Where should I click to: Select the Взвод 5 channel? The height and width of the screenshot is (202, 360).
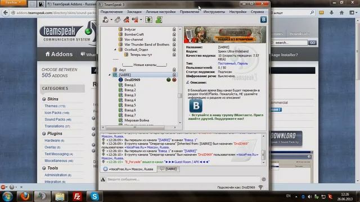pos(130,105)
